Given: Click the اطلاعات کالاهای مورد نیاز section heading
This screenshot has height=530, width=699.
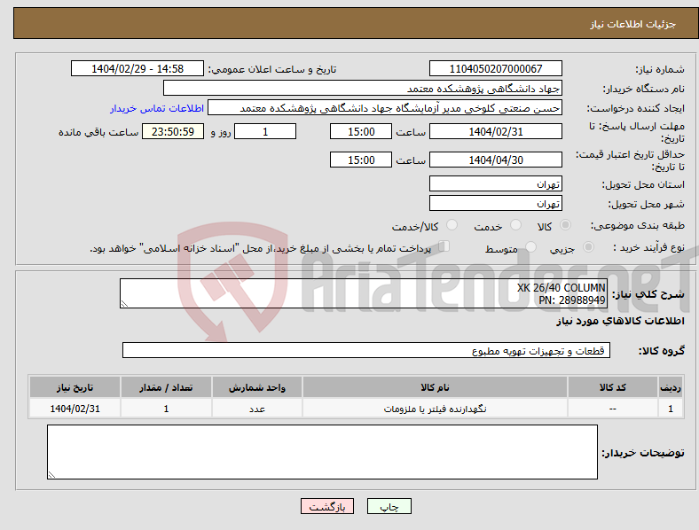Looking at the screenshot, I should point(620,321).
